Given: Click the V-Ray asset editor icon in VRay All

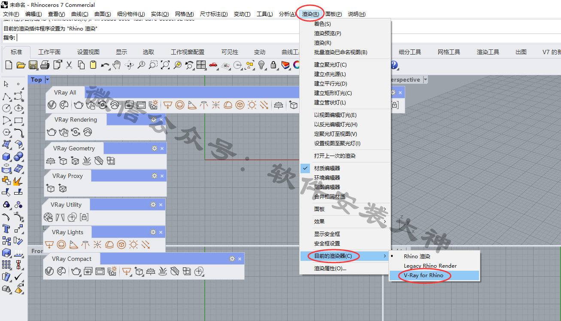Looking at the screenshot, I should click(52, 105).
